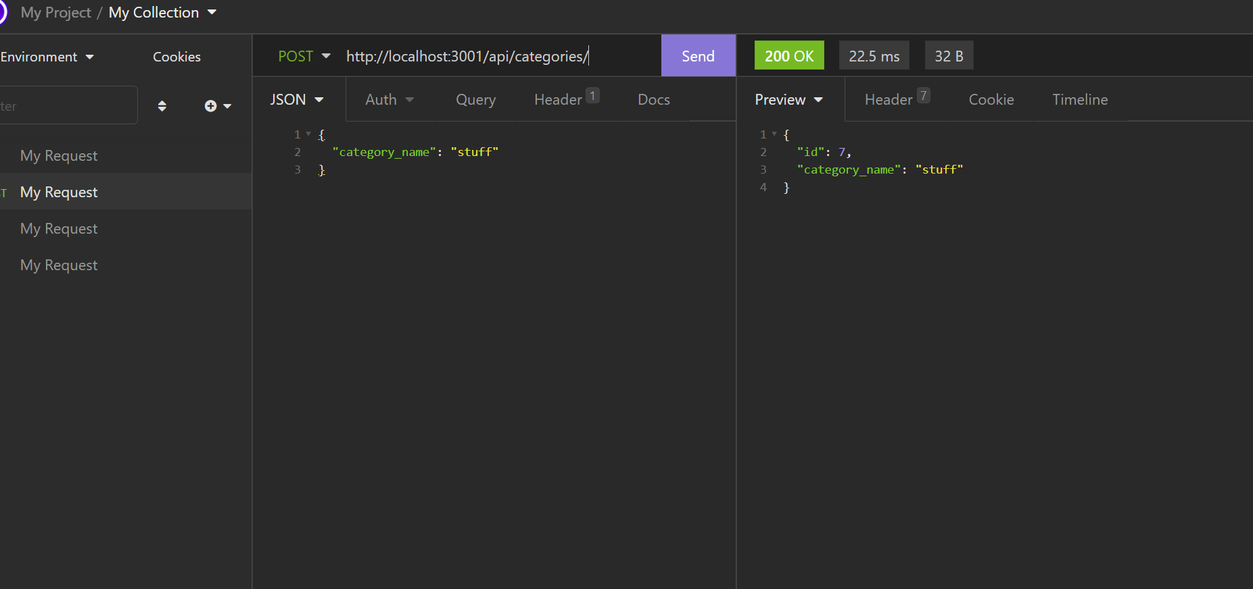Click "stuff" value in response preview

pos(939,170)
